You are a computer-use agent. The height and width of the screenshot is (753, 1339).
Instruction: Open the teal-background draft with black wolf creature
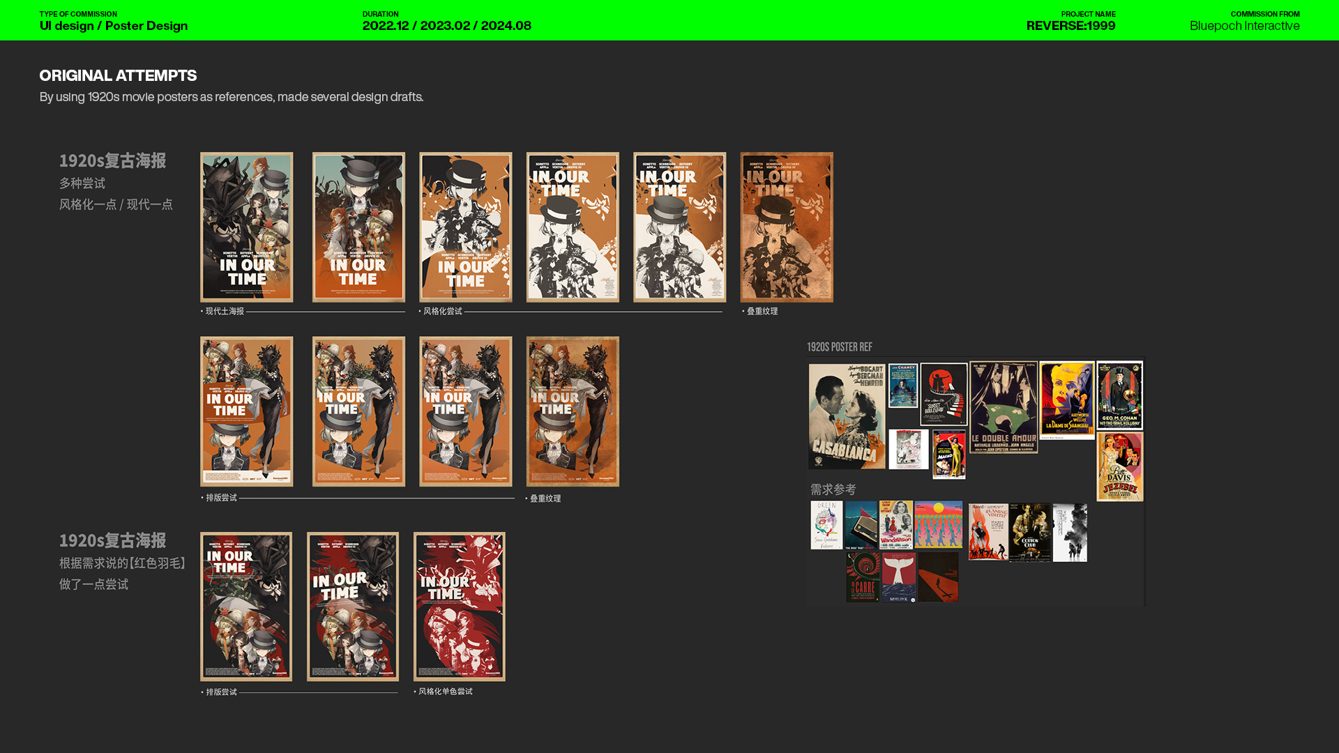pos(247,227)
